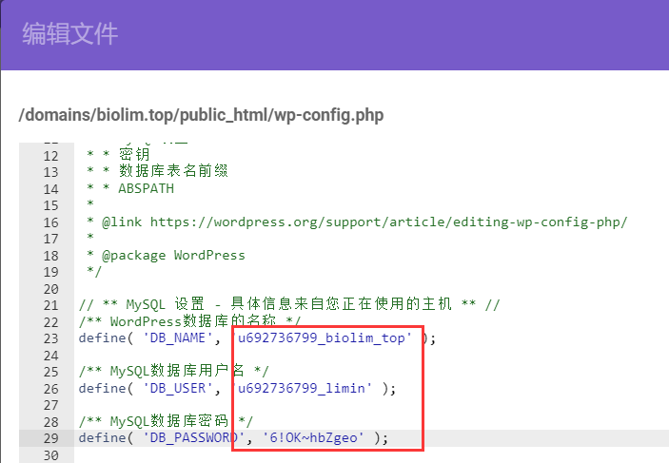Click line number 12 in the gutter

pyautogui.click(x=50, y=156)
